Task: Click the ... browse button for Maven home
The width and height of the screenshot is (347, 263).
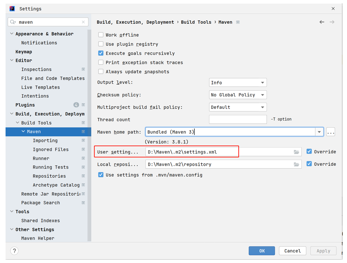Action: tap(331, 132)
